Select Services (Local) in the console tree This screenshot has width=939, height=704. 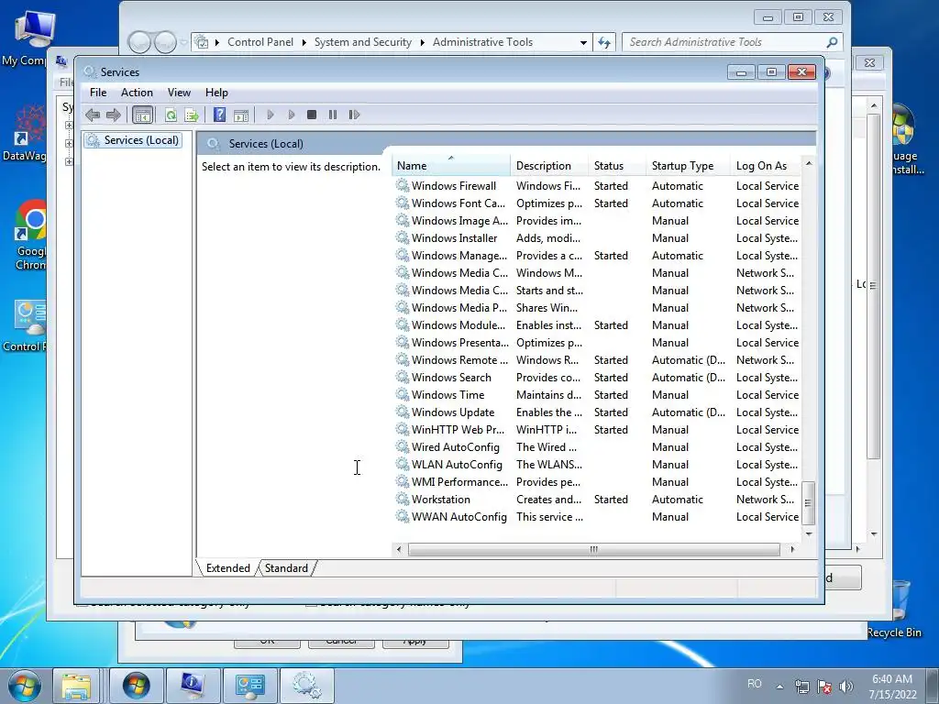point(134,140)
